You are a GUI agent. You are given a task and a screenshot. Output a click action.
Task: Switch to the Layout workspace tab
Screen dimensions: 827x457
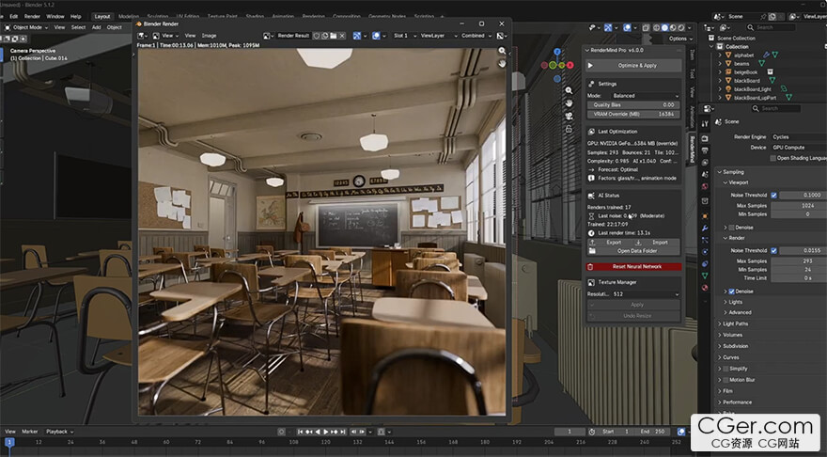click(102, 16)
